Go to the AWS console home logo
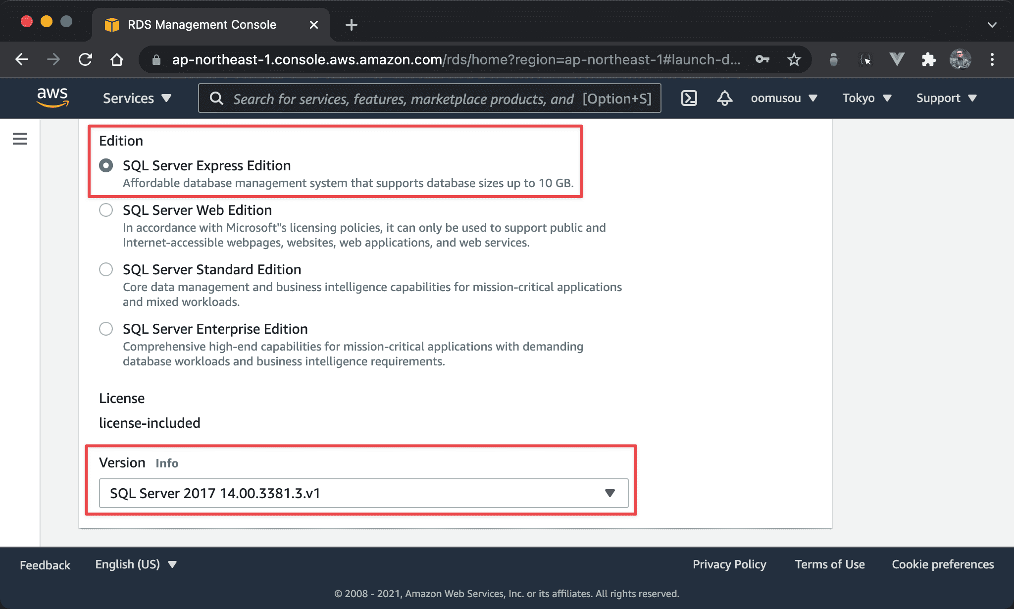 pyautogui.click(x=52, y=97)
